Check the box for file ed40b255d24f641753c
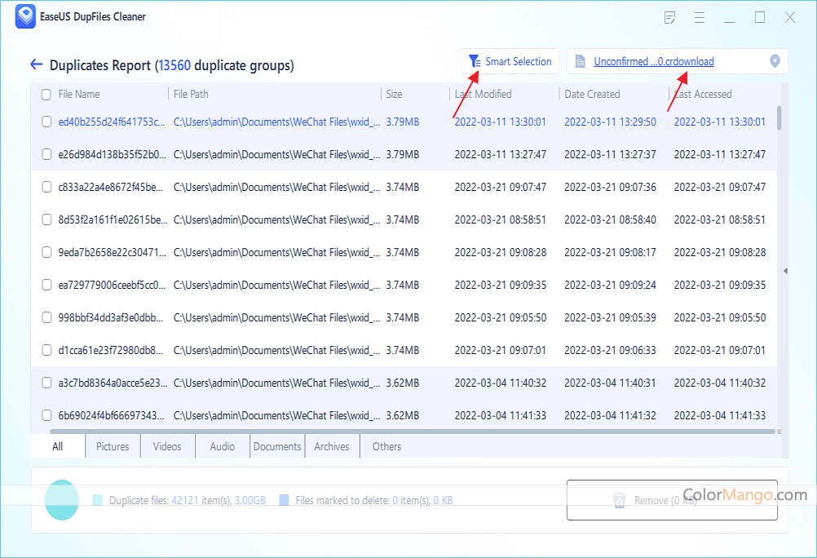 46,122
